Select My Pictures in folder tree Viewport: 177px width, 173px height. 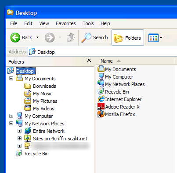45,101
